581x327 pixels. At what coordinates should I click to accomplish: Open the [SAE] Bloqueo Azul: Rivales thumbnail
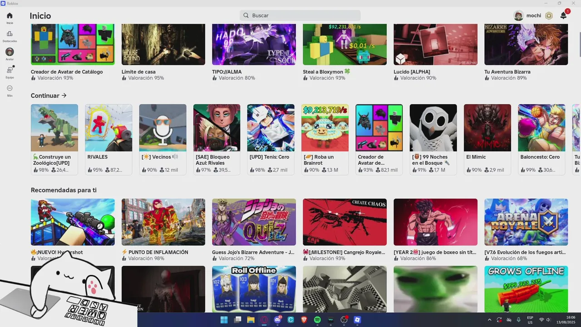(x=217, y=128)
